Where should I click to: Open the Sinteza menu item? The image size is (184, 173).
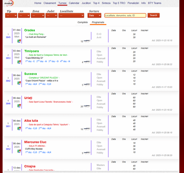106,3
